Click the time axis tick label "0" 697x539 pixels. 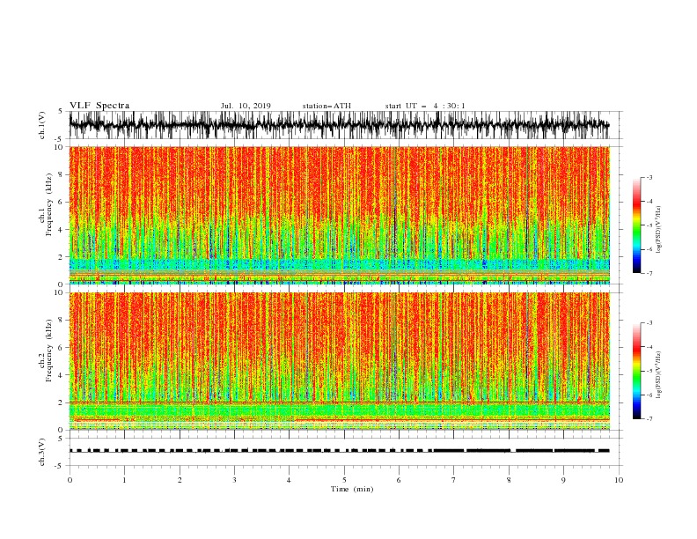(70, 480)
